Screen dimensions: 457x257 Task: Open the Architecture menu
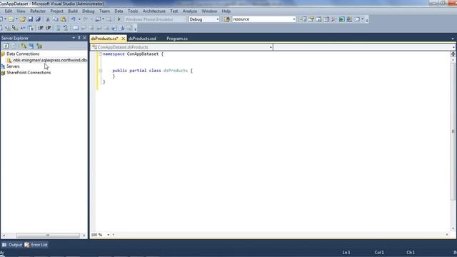[x=154, y=11]
